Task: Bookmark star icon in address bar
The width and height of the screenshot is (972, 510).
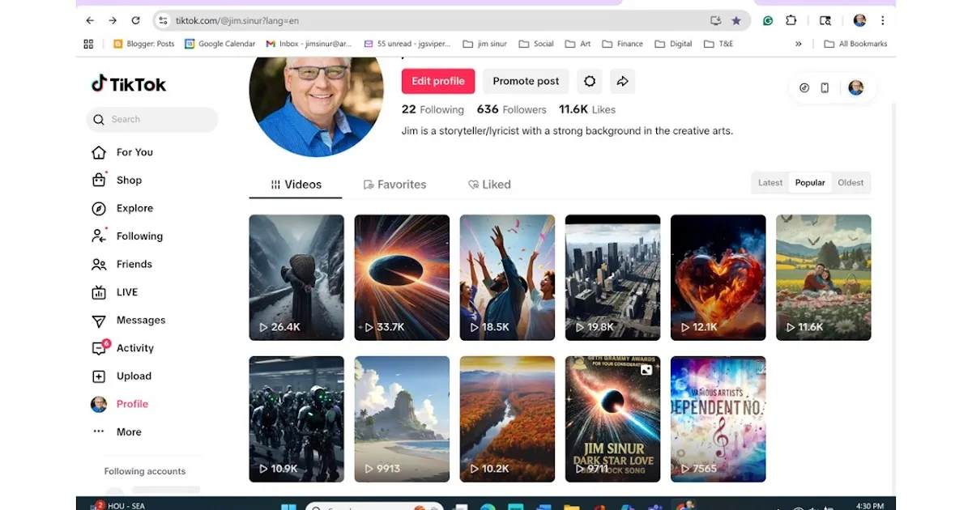Action: pyautogui.click(x=736, y=21)
